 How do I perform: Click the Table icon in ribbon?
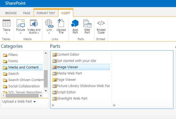pos(6,23)
